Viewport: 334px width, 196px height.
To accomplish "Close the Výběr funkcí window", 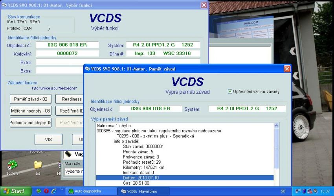I will click(x=204, y=5).
